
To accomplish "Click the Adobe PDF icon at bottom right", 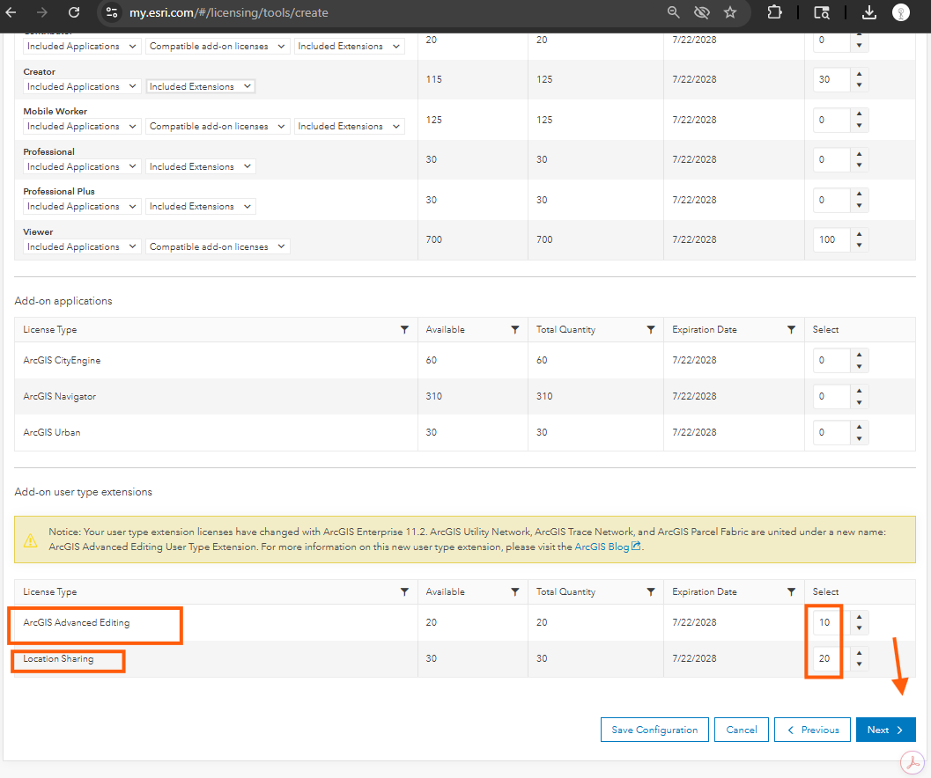I will coord(913,762).
